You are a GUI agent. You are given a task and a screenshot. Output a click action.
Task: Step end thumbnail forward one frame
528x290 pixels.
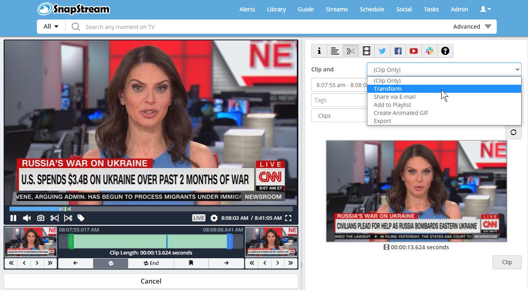coord(278,263)
